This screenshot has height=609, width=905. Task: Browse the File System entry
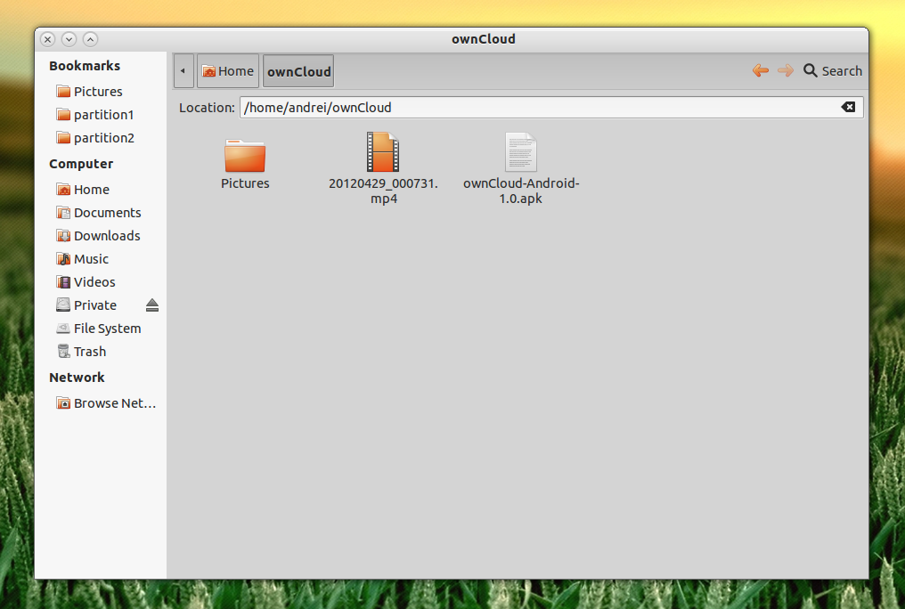point(108,328)
